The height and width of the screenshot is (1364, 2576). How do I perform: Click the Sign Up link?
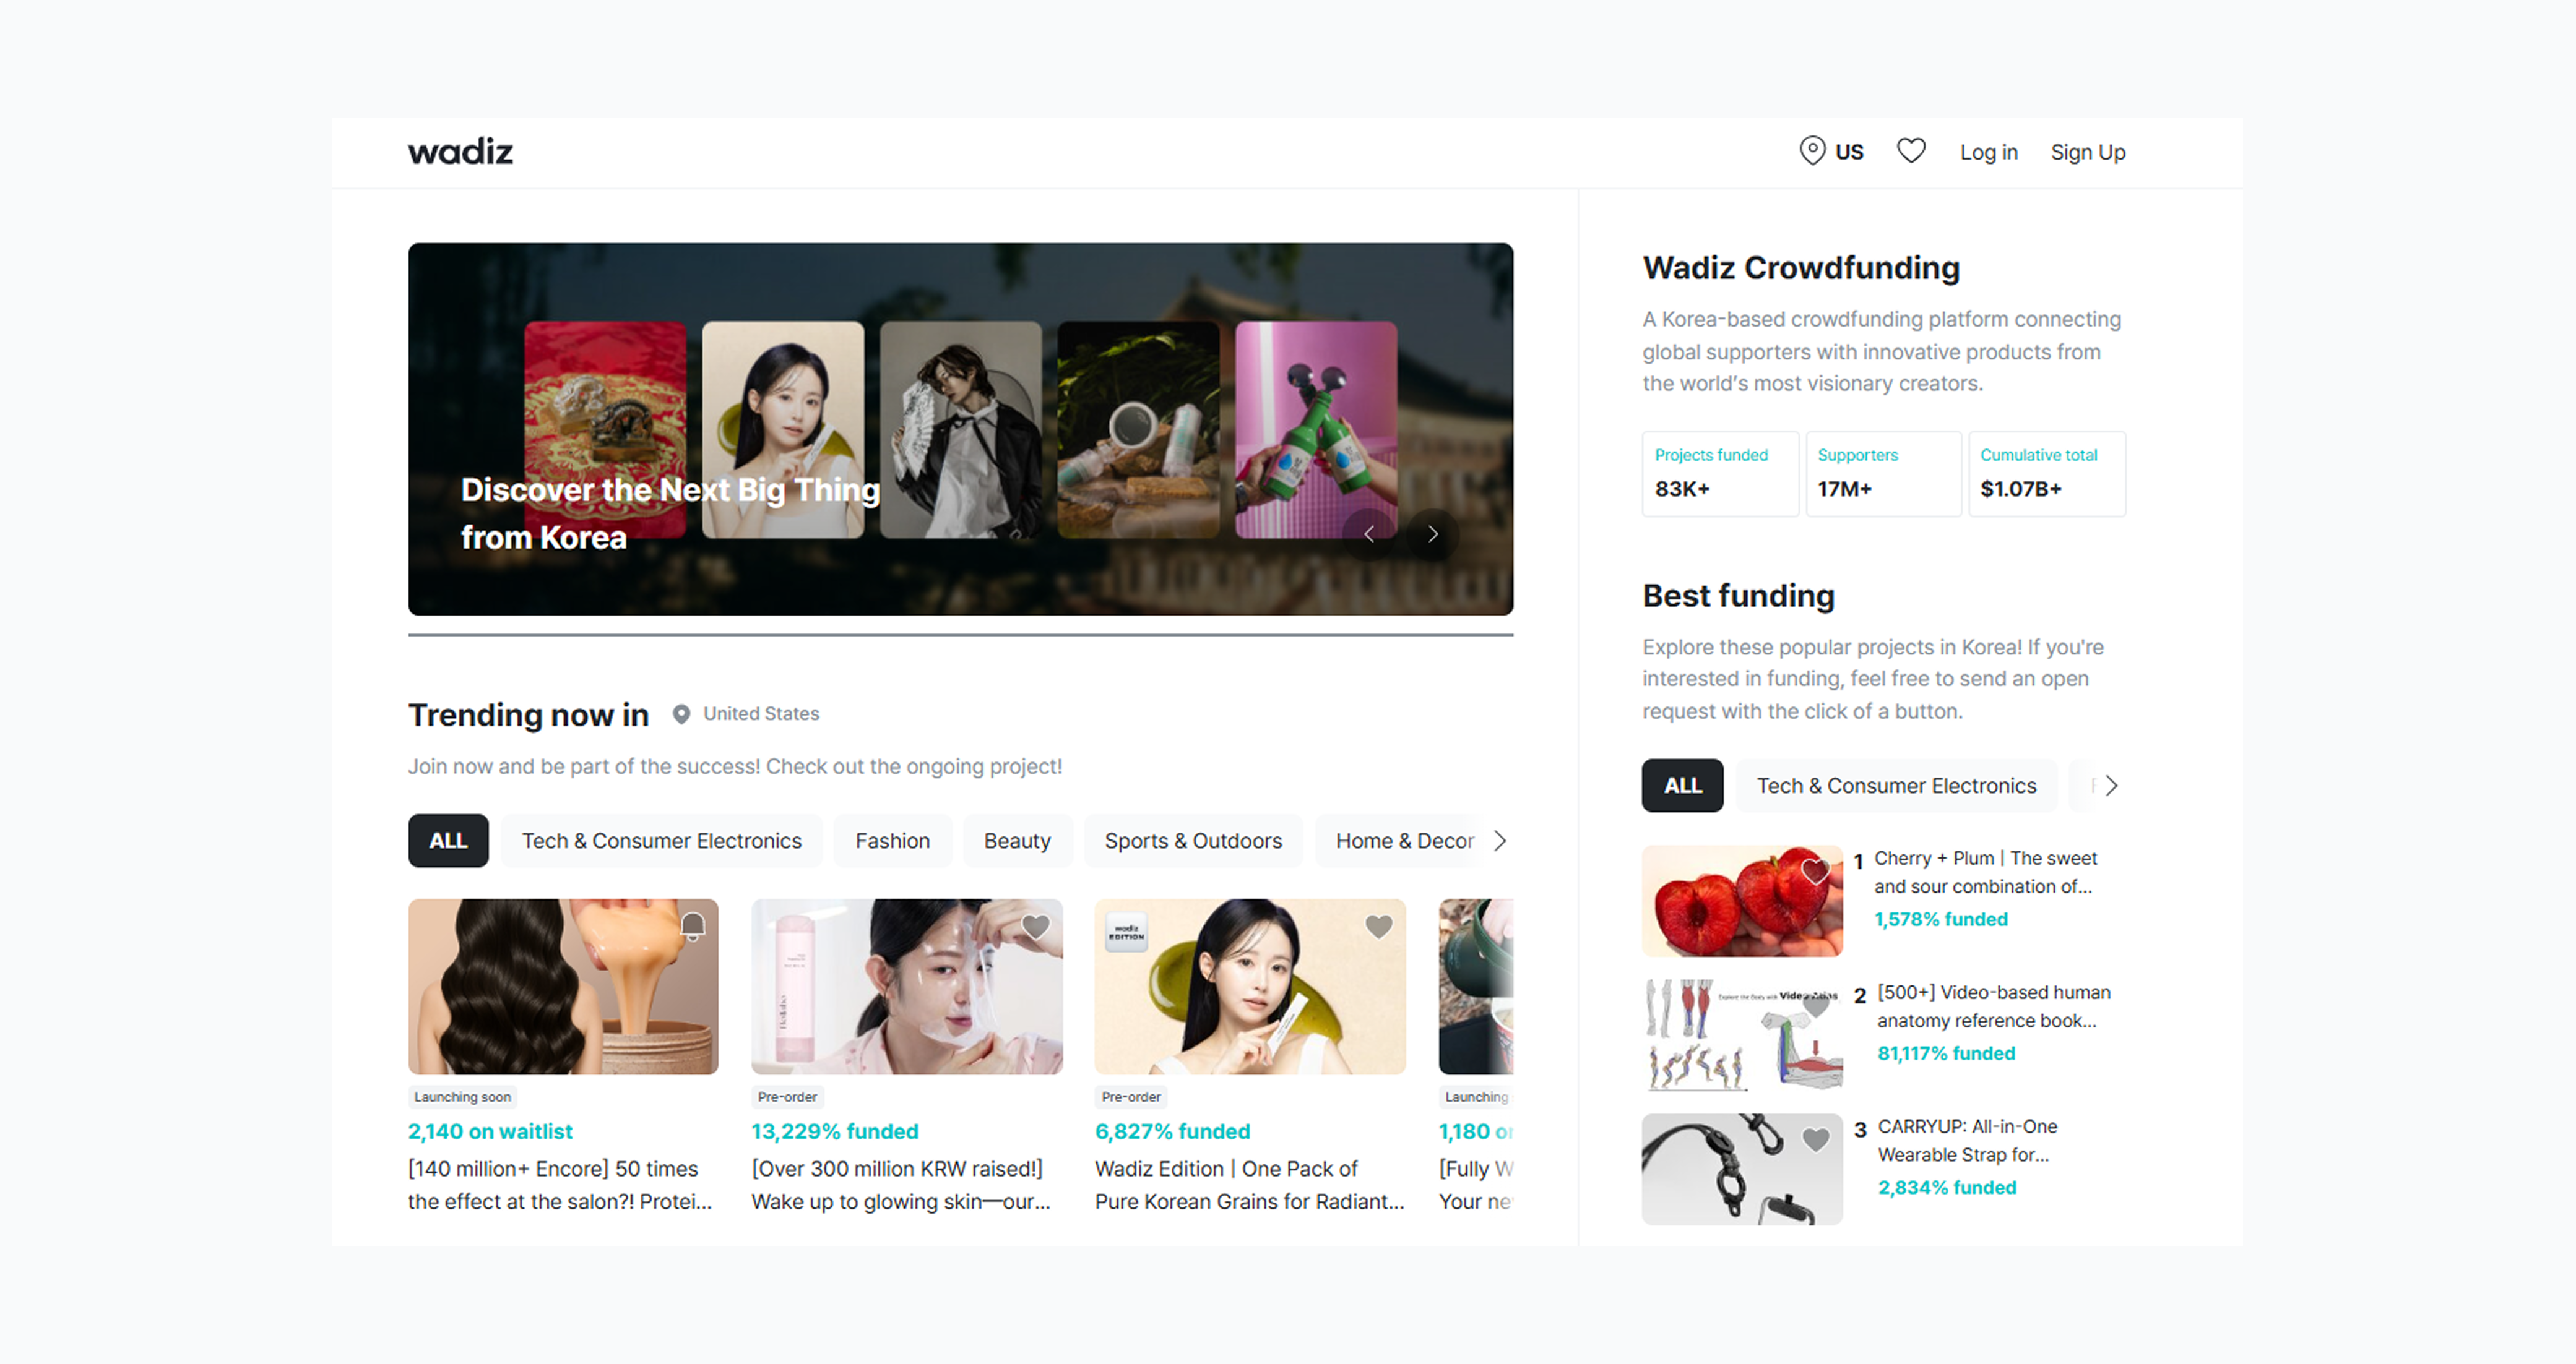point(2088,152)
